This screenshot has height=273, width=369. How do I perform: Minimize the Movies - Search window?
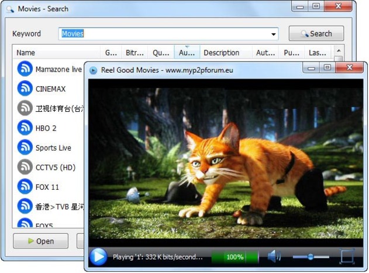tap(299, 6)
